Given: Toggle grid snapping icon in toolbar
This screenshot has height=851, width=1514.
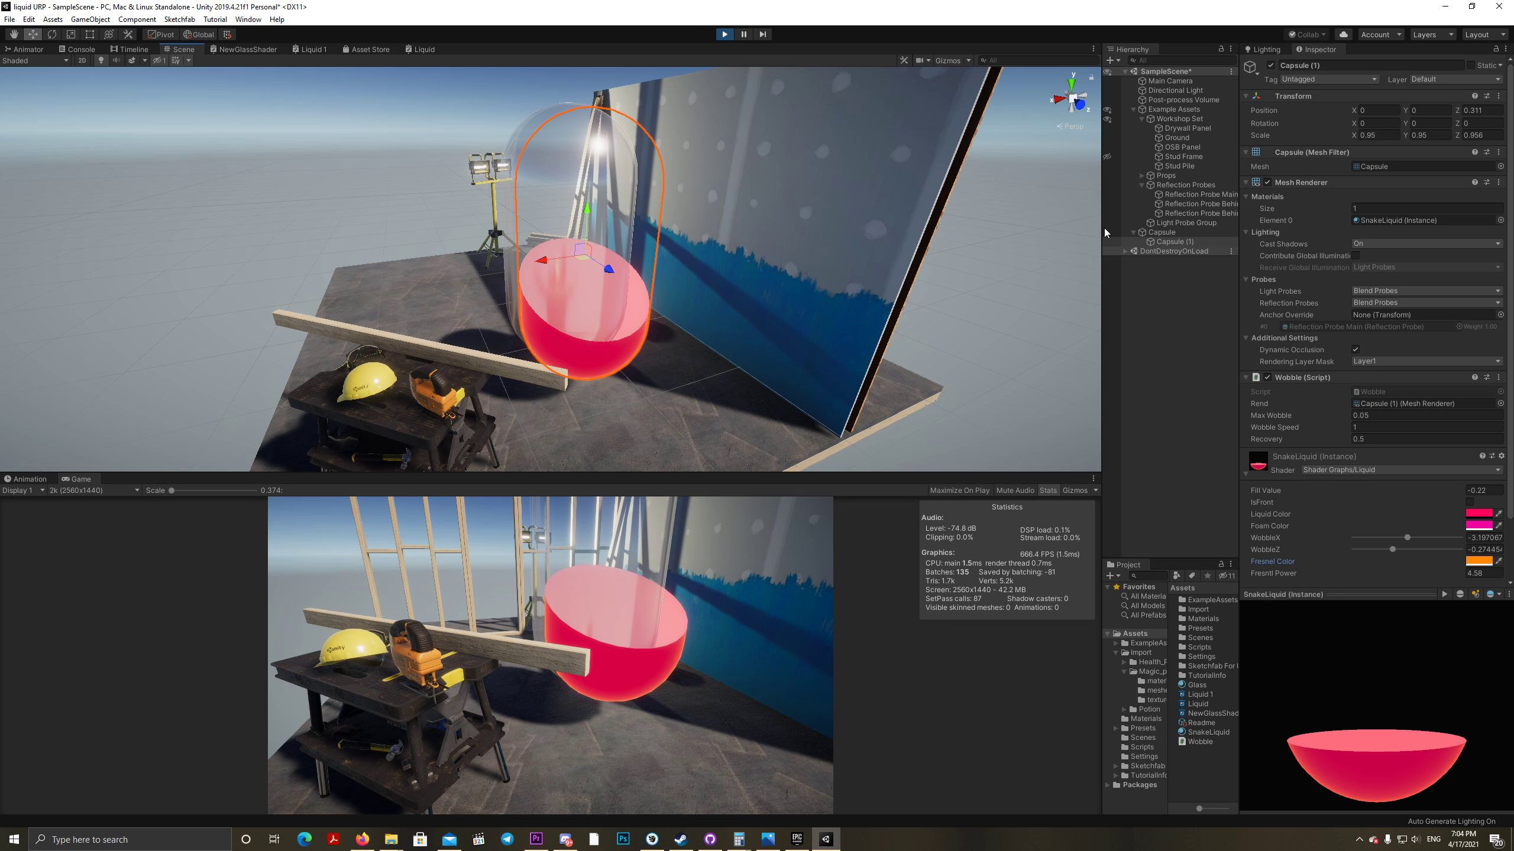Looking at the screenshot, I should click(227, 34).
